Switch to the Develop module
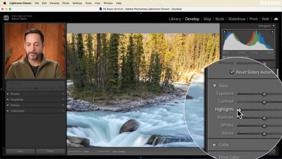The height and width of the screenshot is (159, 282). (x=192, y=19)
